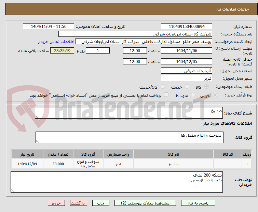This screenshot has width=258, height=212.
Task: Select the کالا radio button
Action: [206, 86]
